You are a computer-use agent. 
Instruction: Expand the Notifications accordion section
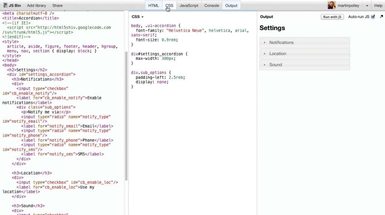coord(305,42)
